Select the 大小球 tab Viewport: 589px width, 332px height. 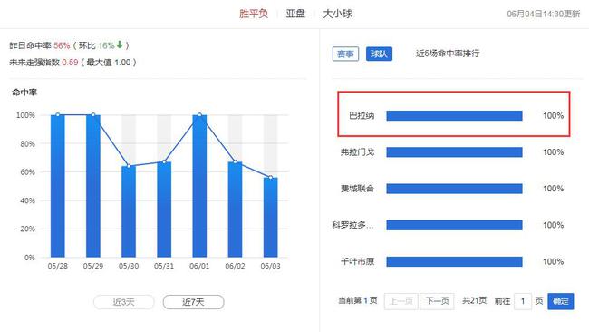(x=337, y=14)
